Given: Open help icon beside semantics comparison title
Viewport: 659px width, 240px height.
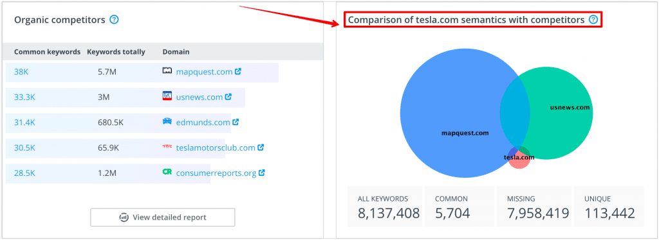Looking at the screenshot, I should click(593, 20).
